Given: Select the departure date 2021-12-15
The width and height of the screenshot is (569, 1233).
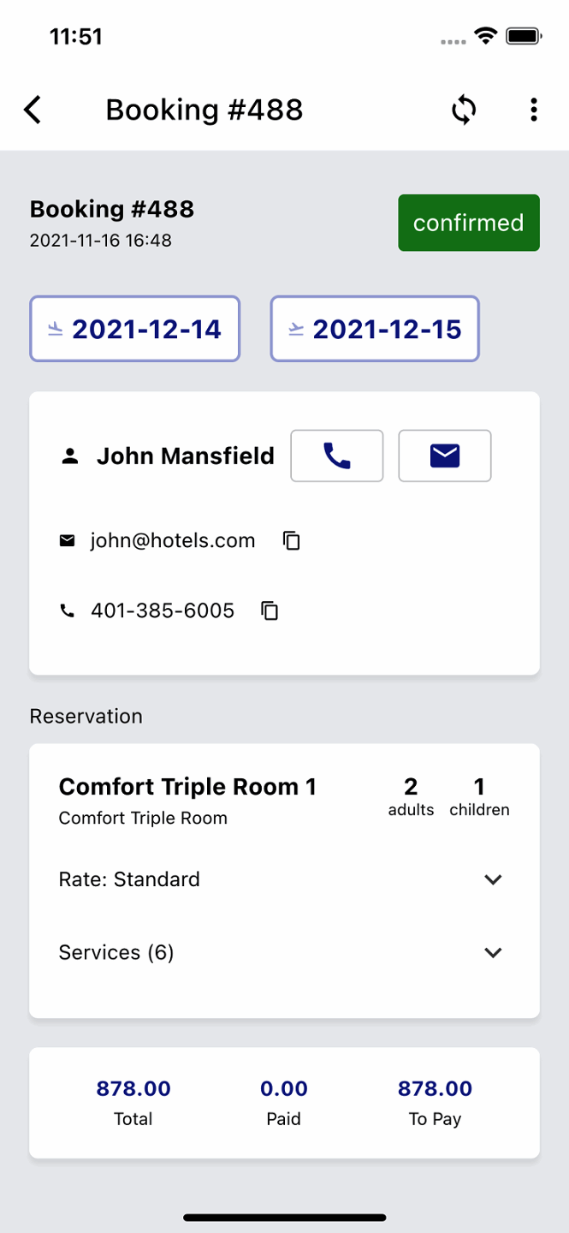Looking at the screenshot, I should [x=375, y=329].
